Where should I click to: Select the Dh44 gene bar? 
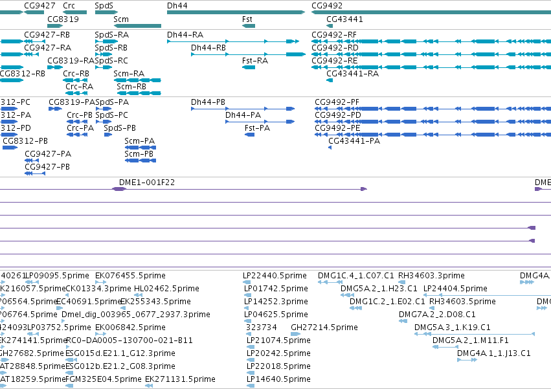click(236, 12)
